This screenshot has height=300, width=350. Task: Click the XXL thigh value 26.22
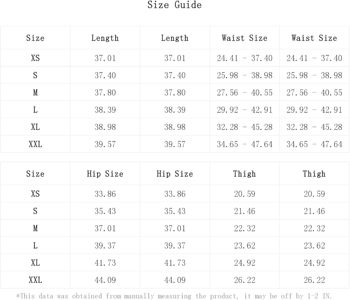point(245,280)
